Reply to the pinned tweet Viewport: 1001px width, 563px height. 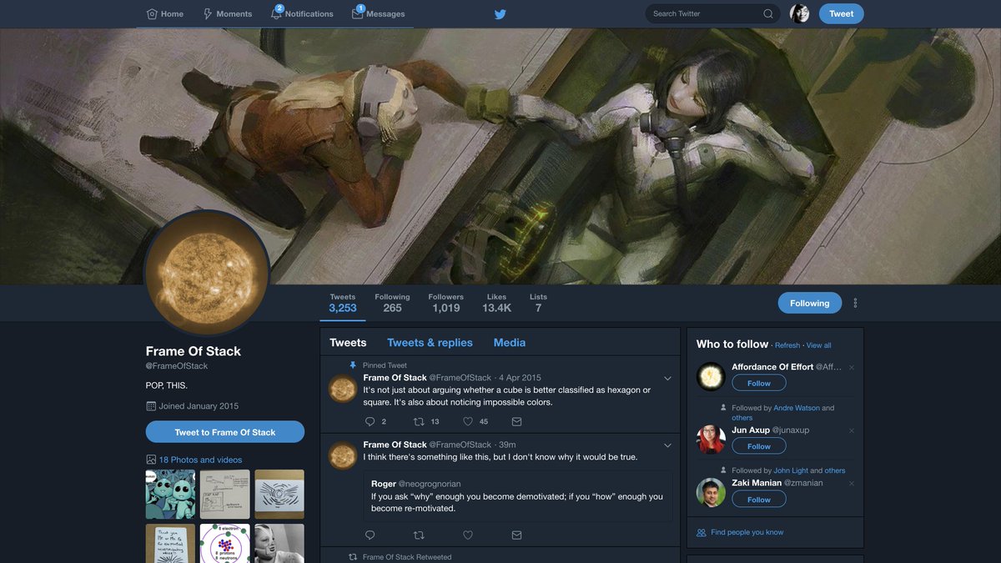coord(370,421)
